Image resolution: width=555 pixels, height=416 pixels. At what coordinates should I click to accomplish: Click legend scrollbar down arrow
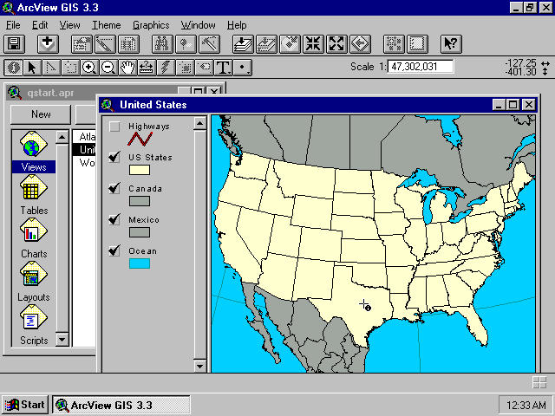pyautogui.click(x=199, y=366)
